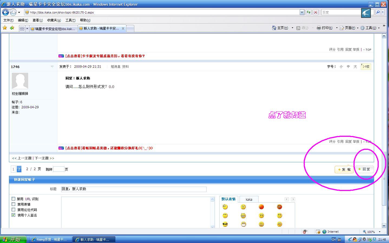Refresh the page with the green arrows icon
Screen dimensions: 389x243
308,12
